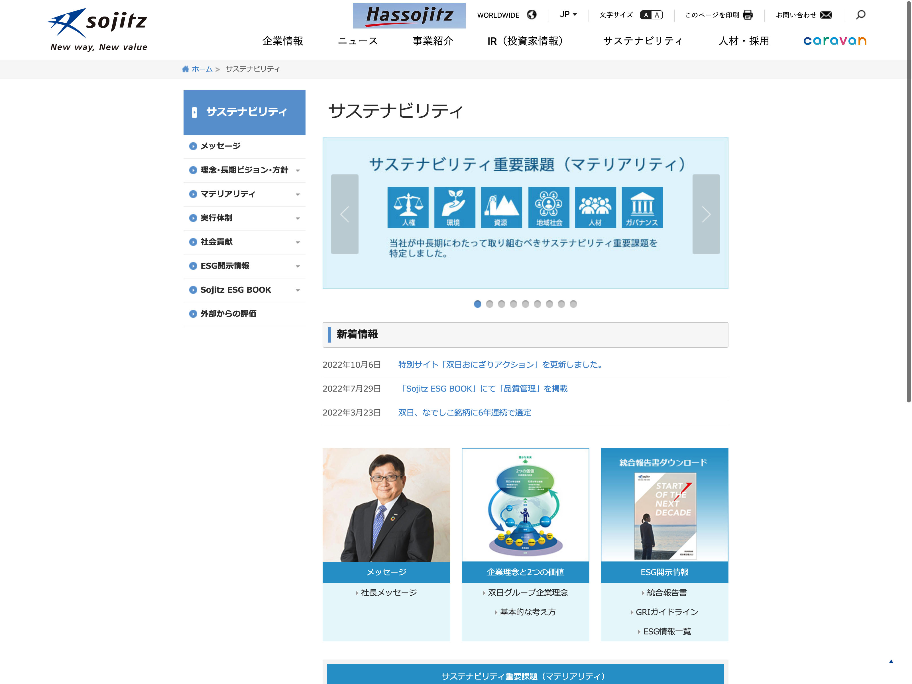The image size is (912, 684).
Task: Click the メッセージ card title bar
Action: (x=386, y=572)
